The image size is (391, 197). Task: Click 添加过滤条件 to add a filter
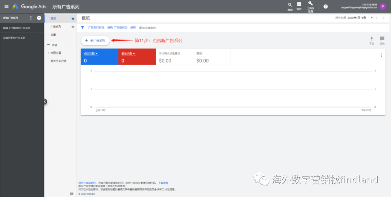(x=147, y=27)
